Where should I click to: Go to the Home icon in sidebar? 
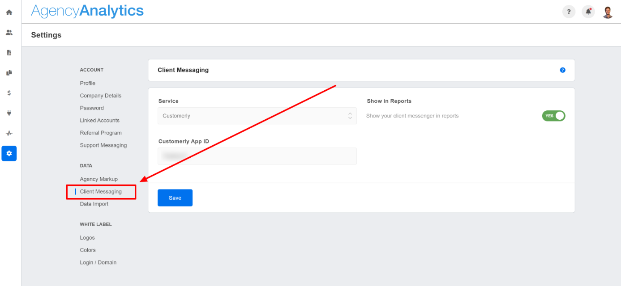9,13
